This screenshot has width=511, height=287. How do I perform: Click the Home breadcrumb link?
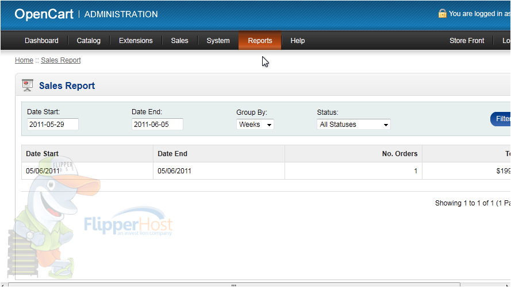pos(24,60)
